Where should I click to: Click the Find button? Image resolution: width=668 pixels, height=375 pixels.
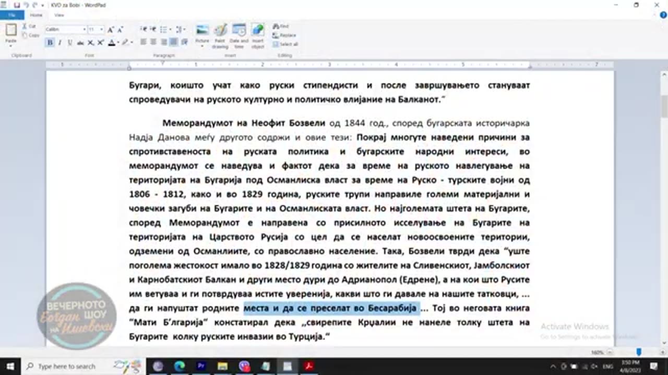click(281, 26)
